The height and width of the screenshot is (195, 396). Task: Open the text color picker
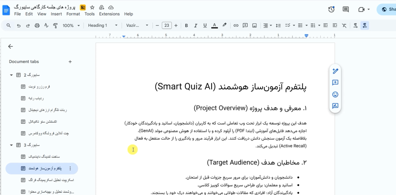point(214,26)
